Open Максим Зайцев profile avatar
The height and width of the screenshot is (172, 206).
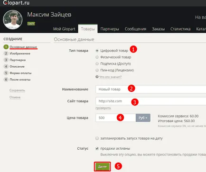pos(13,19)
